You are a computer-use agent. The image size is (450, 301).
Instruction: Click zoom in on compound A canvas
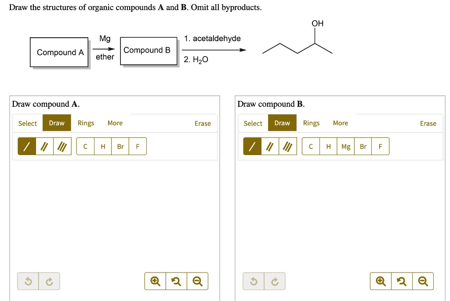pos(154,281)
